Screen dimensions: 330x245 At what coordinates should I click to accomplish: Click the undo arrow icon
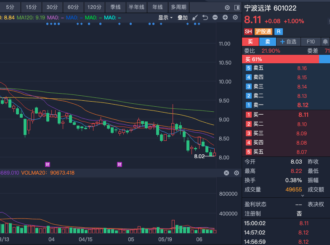(205, 18)
